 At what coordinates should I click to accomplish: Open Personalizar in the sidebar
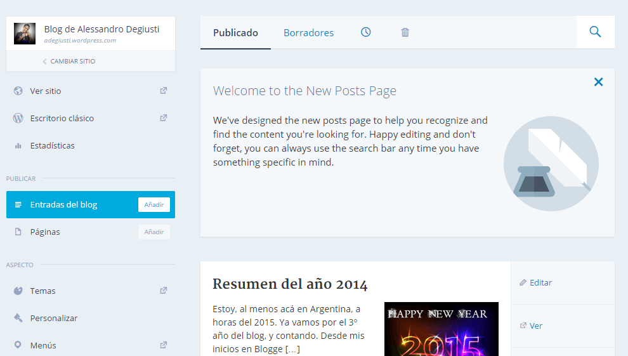pyautogui.click(x=53, y=318)
